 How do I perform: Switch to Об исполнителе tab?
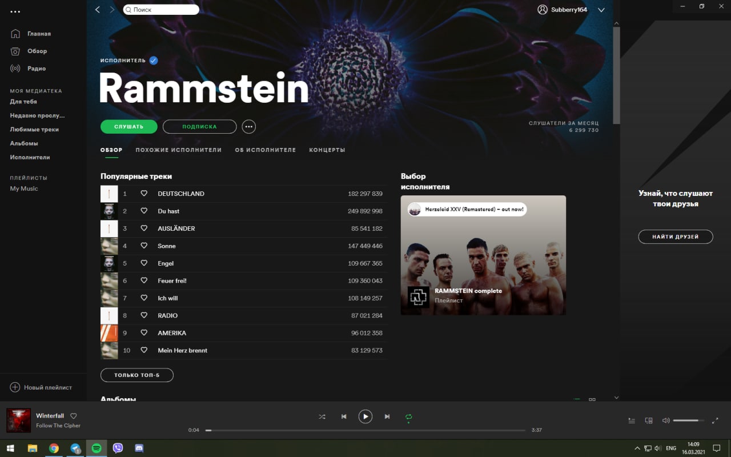[266, 150]
